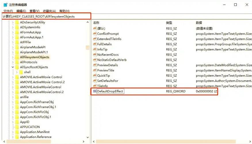Expand the AirplaneModeAPI key arrow
Viewport: 252px width, 144px height.
click(x=13, y=47)
